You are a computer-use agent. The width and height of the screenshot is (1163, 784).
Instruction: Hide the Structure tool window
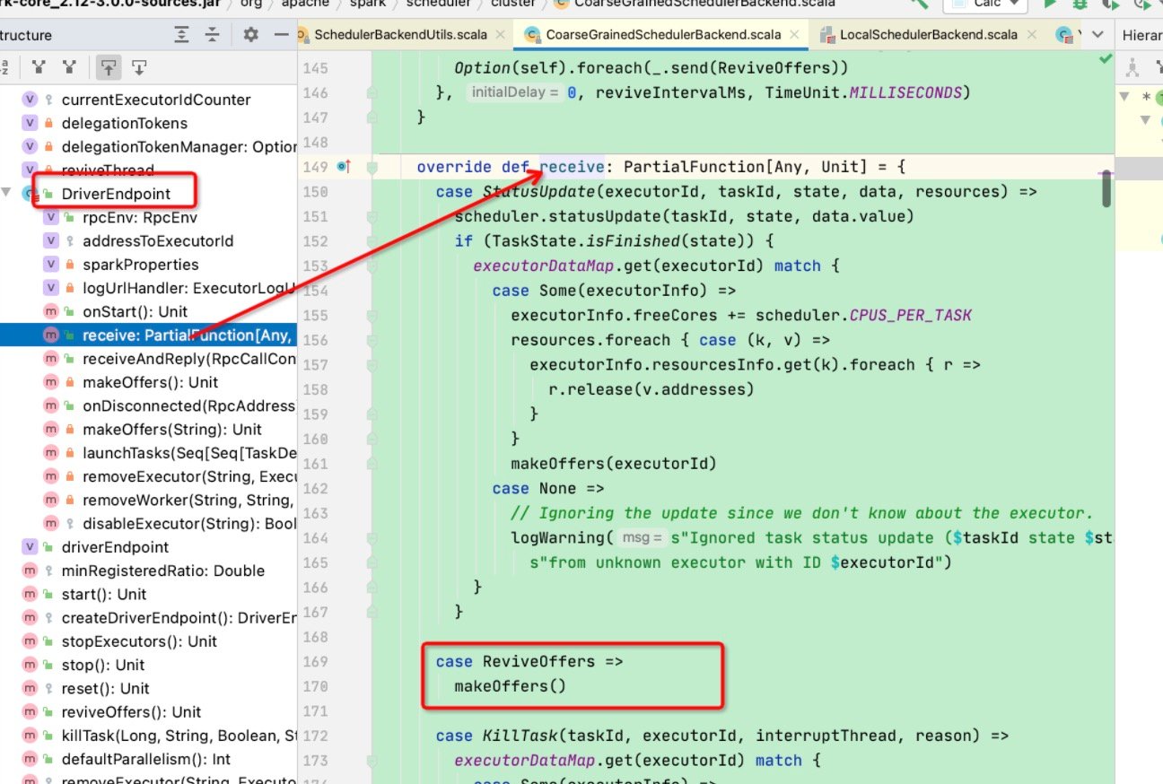(281, 35)
